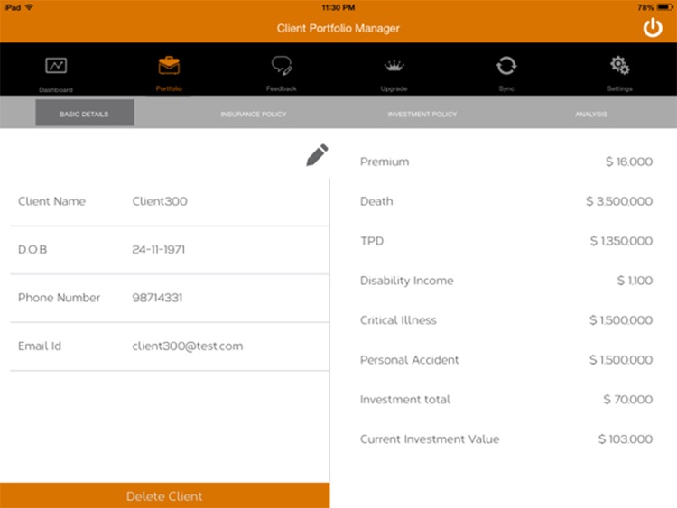Tap the Personal Accident amount

(x=621, y=360)
